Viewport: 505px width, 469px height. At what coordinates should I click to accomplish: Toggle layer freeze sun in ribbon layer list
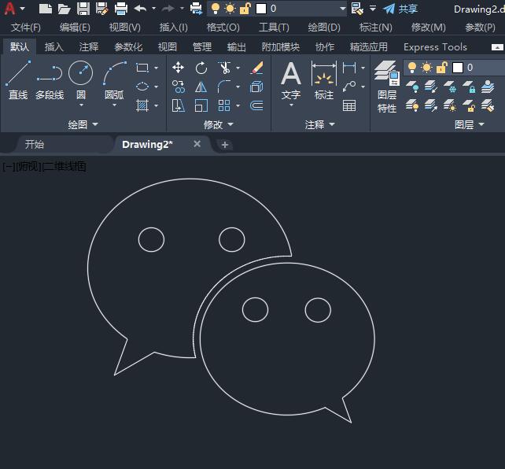coord(427,68)
